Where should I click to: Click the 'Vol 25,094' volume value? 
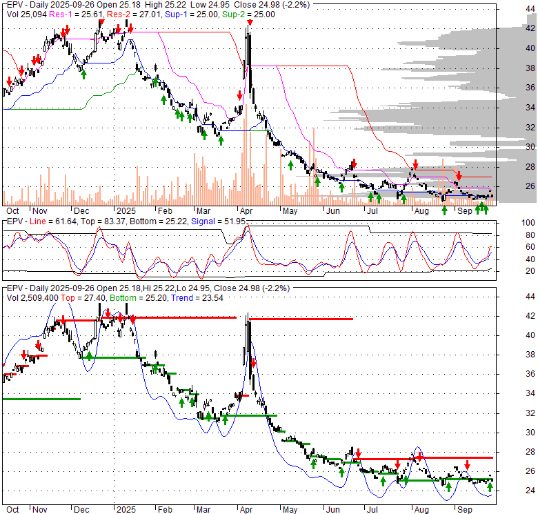pyautogui.click(x=27, y=14)
